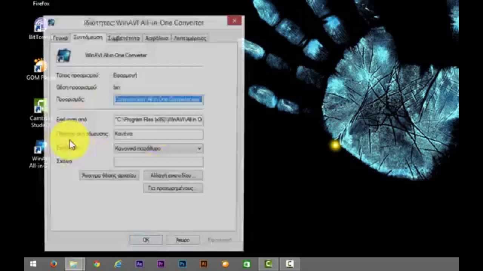
Task: Open the Λεπτομέρειες tab
Action: point(190,38)
